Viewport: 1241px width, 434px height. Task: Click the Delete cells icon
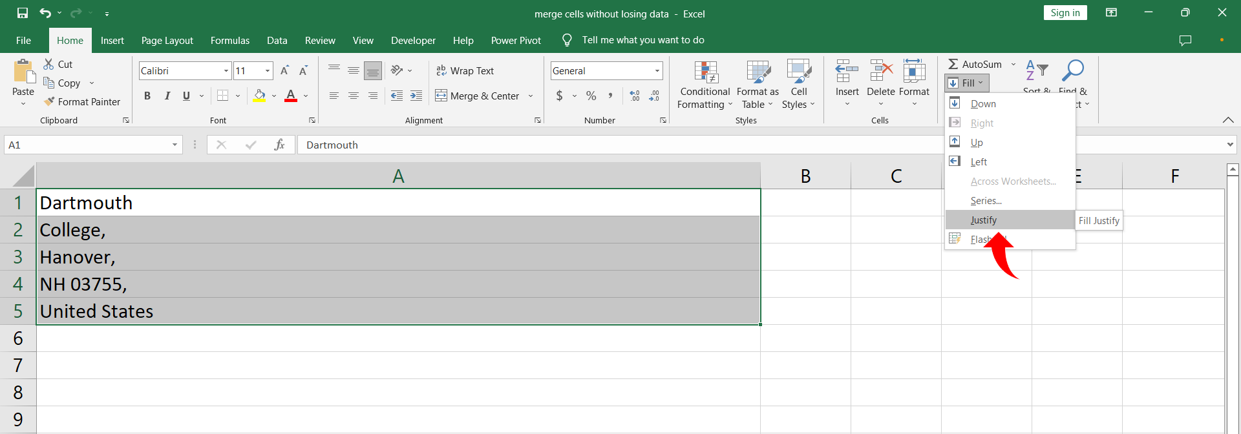click(x=881, y=70)
